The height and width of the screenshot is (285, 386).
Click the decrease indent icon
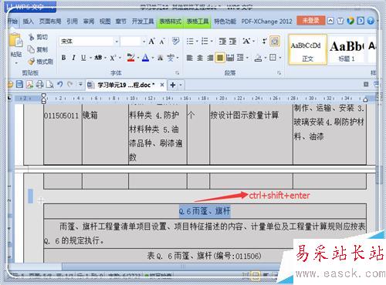pos(222,42)
